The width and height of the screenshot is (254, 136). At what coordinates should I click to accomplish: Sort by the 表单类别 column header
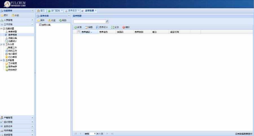click(143, 32)
